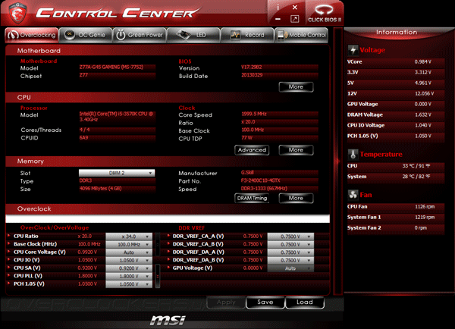Click More button in Memory section
This screenshot has width=455, height=329.
296,198
